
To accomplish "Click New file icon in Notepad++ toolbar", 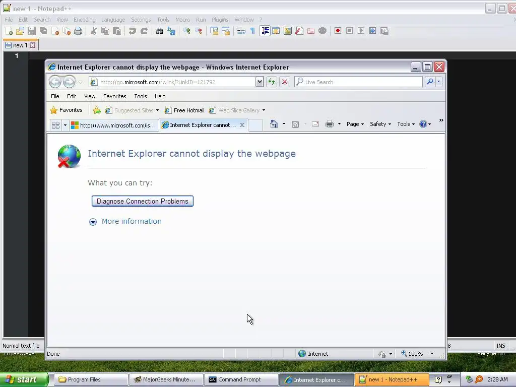I will click(9, 31).
